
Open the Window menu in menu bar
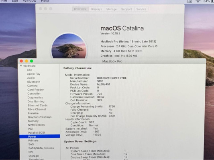pos(30,1)
